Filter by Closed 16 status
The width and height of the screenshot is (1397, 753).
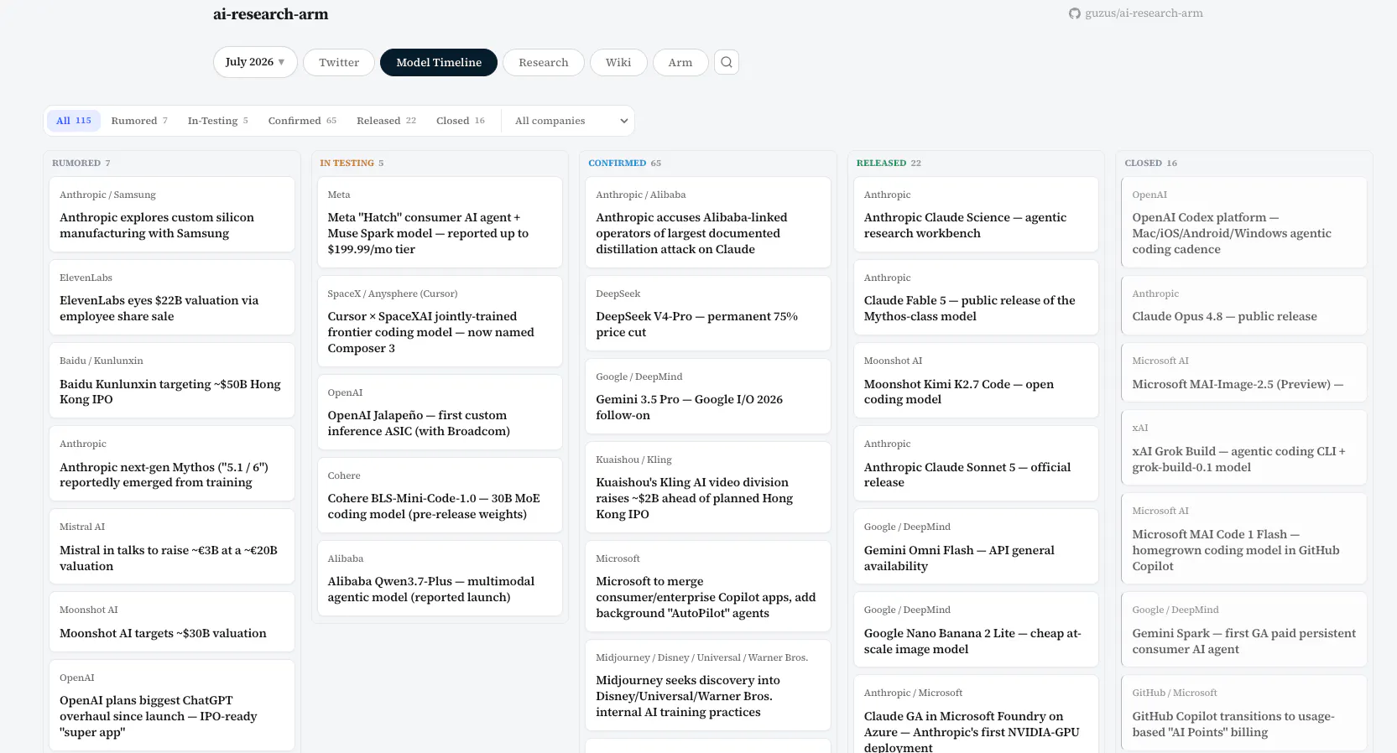[x=461, y=121]
